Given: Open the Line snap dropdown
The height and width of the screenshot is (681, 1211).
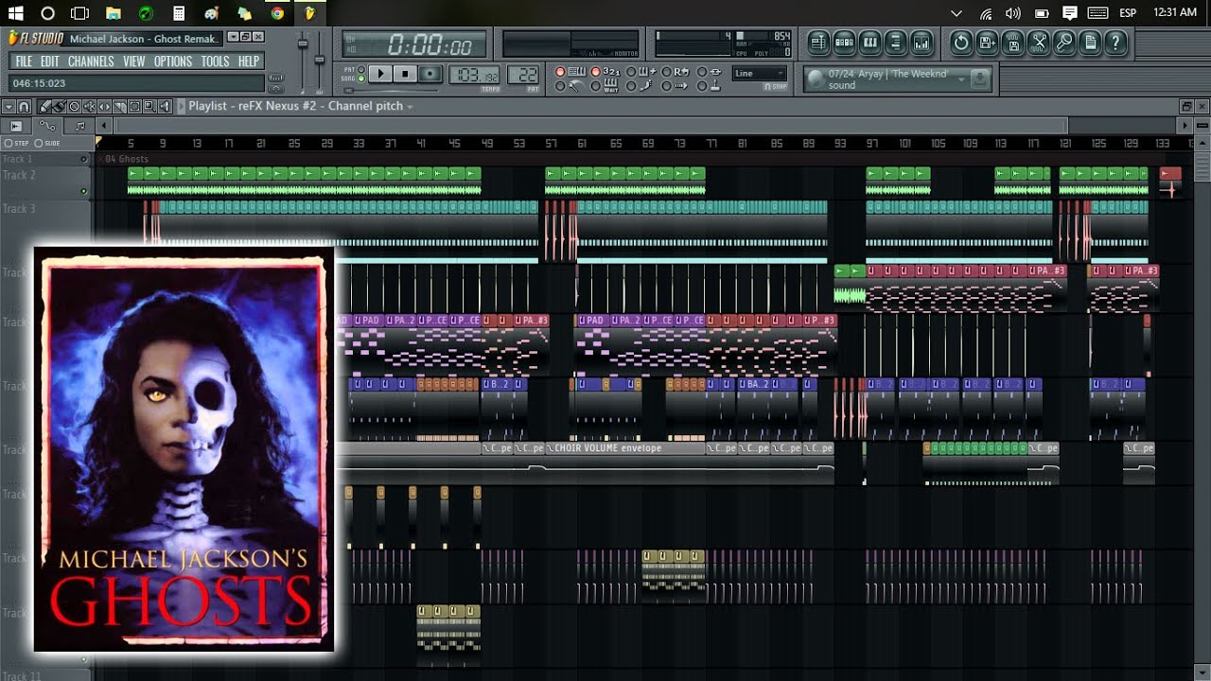Looking at the screenshot, I should [x=759, y=73].
